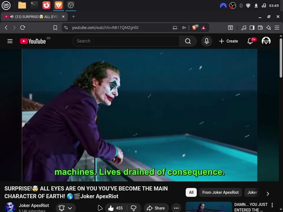Click the Brave playlist send icon
The image size is (283, 212).
click(x=184, y=28)
